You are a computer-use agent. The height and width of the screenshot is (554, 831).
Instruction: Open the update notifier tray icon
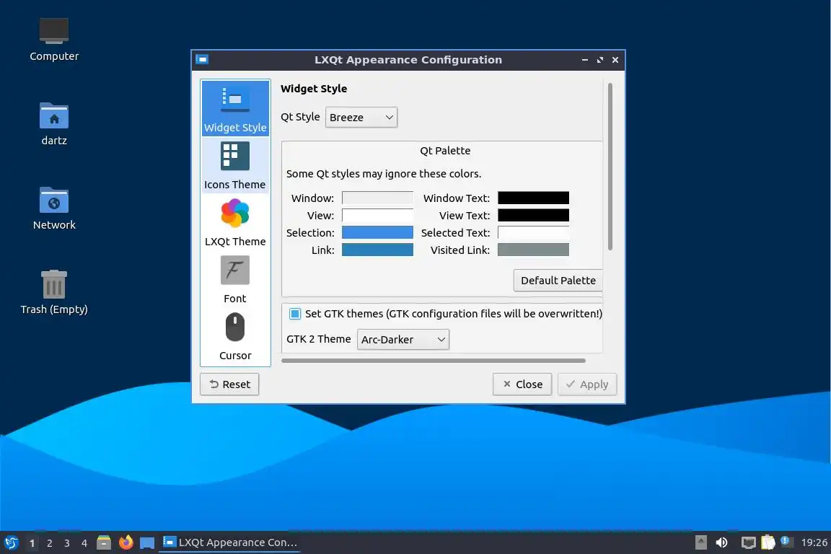[786, 542]
